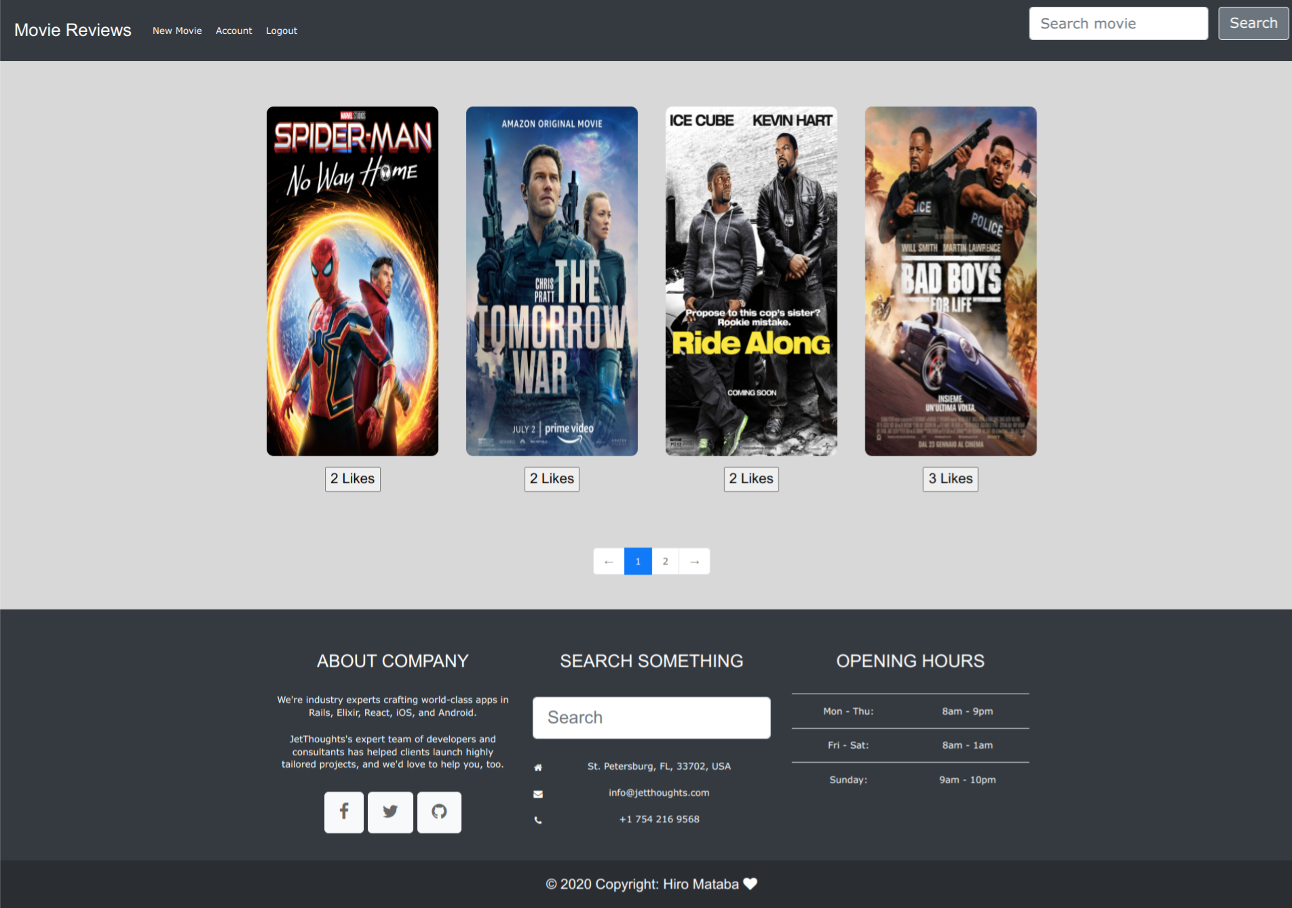
Task: Visit the GitHub icon link
Action: 439,812
